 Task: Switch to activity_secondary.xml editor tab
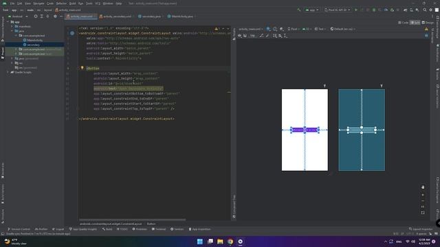(x=115, y=16)
